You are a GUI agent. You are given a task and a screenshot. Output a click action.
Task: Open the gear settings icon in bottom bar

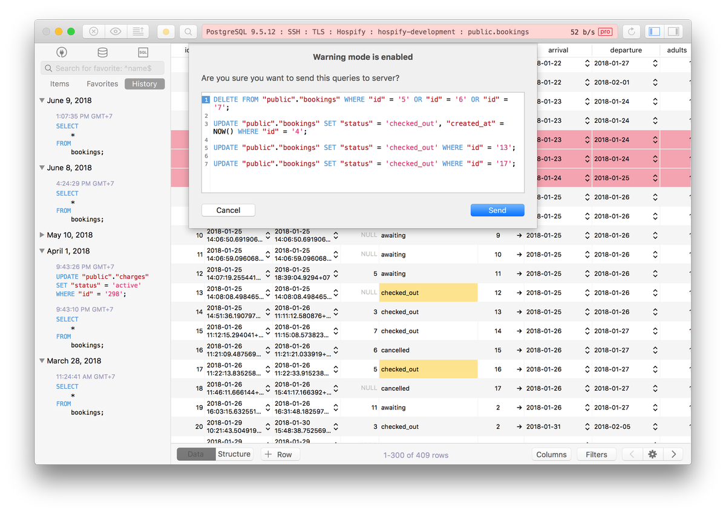pos(652,454)
